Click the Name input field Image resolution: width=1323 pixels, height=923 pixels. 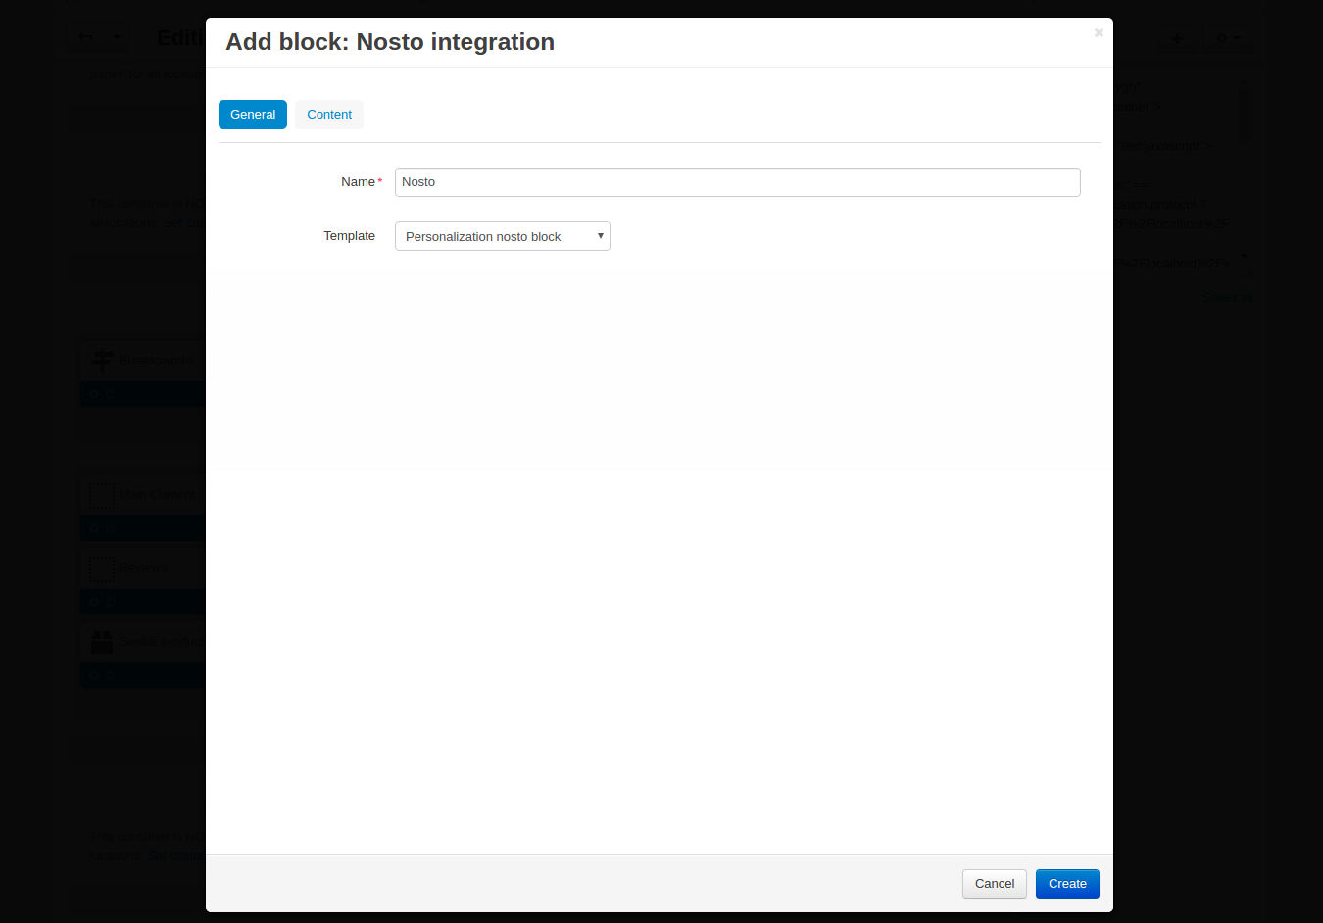pyautogui.click(x=738, y=182)
